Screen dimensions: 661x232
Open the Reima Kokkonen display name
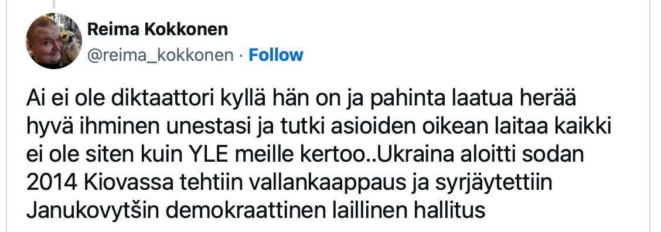[158, 29]
